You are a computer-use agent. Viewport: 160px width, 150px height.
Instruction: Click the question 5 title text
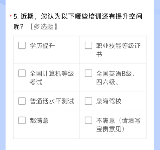[x=78, y=21]
